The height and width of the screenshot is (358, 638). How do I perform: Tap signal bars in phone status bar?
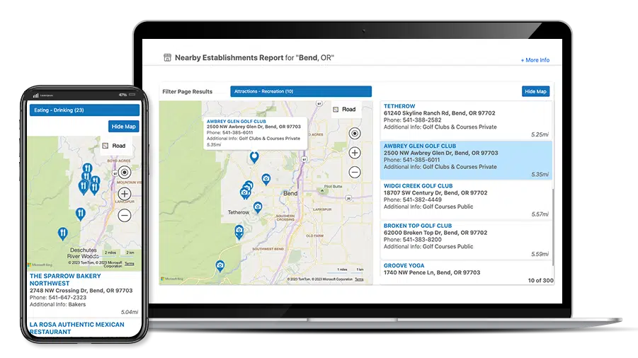36,96
